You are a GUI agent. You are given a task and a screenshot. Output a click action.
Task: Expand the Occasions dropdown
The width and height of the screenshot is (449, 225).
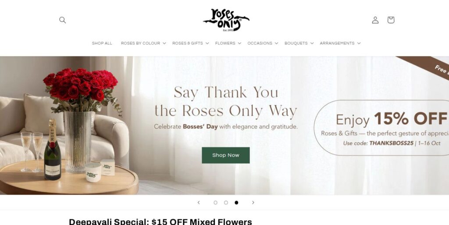pos(263,43)
